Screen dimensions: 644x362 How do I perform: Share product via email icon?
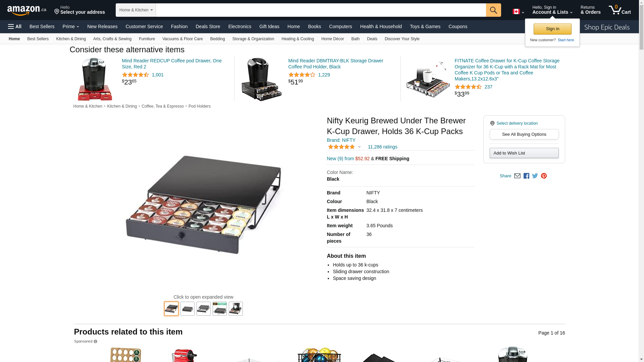517,176
